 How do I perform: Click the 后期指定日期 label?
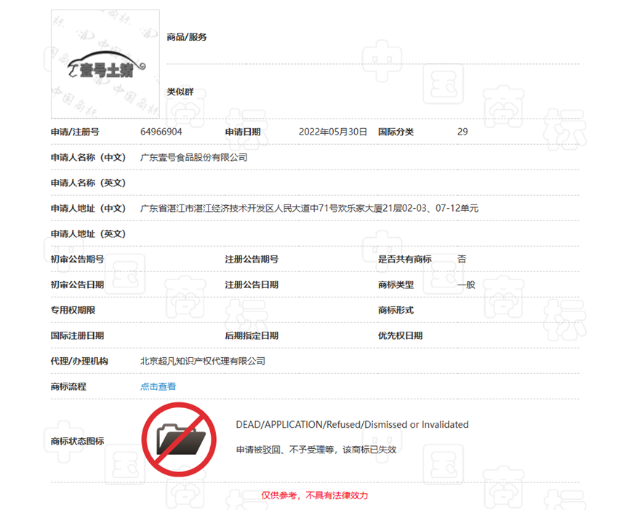pos(252,336)
